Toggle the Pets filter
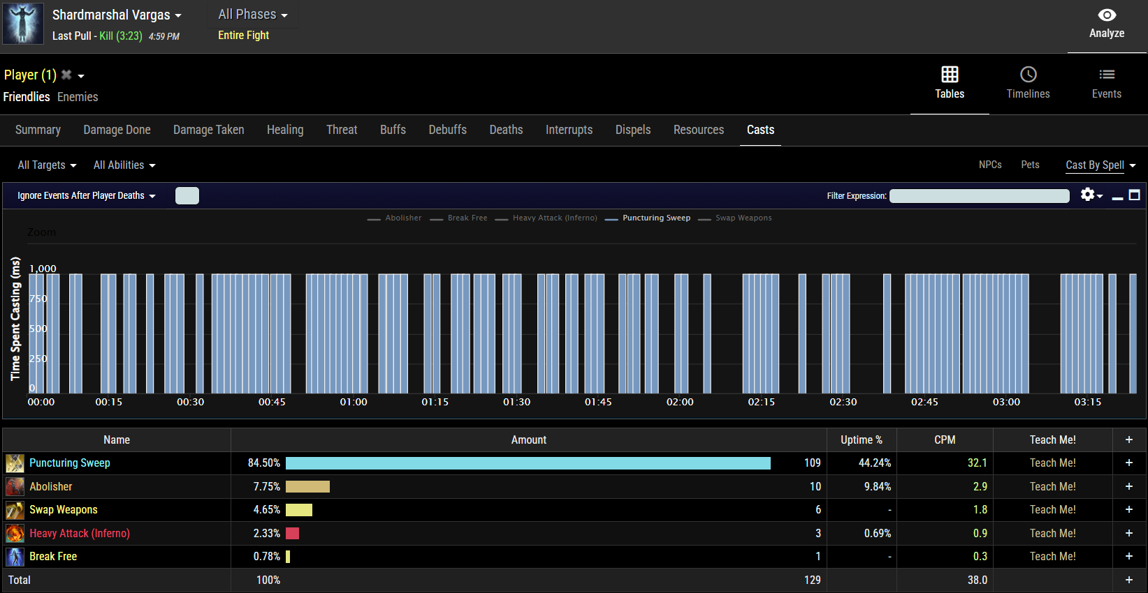This screenshot has height=593, width=1148. click(x=1030, y=165)
